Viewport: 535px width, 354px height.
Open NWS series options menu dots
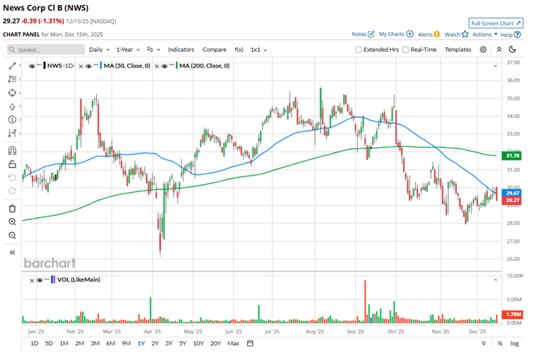pyautogui.click(x=39, y=65)
